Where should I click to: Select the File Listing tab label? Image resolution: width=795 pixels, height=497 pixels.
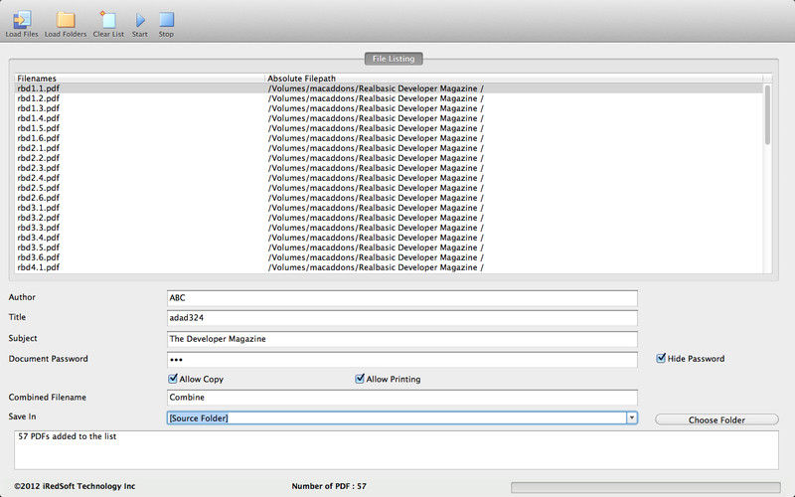tap(394, 59)
